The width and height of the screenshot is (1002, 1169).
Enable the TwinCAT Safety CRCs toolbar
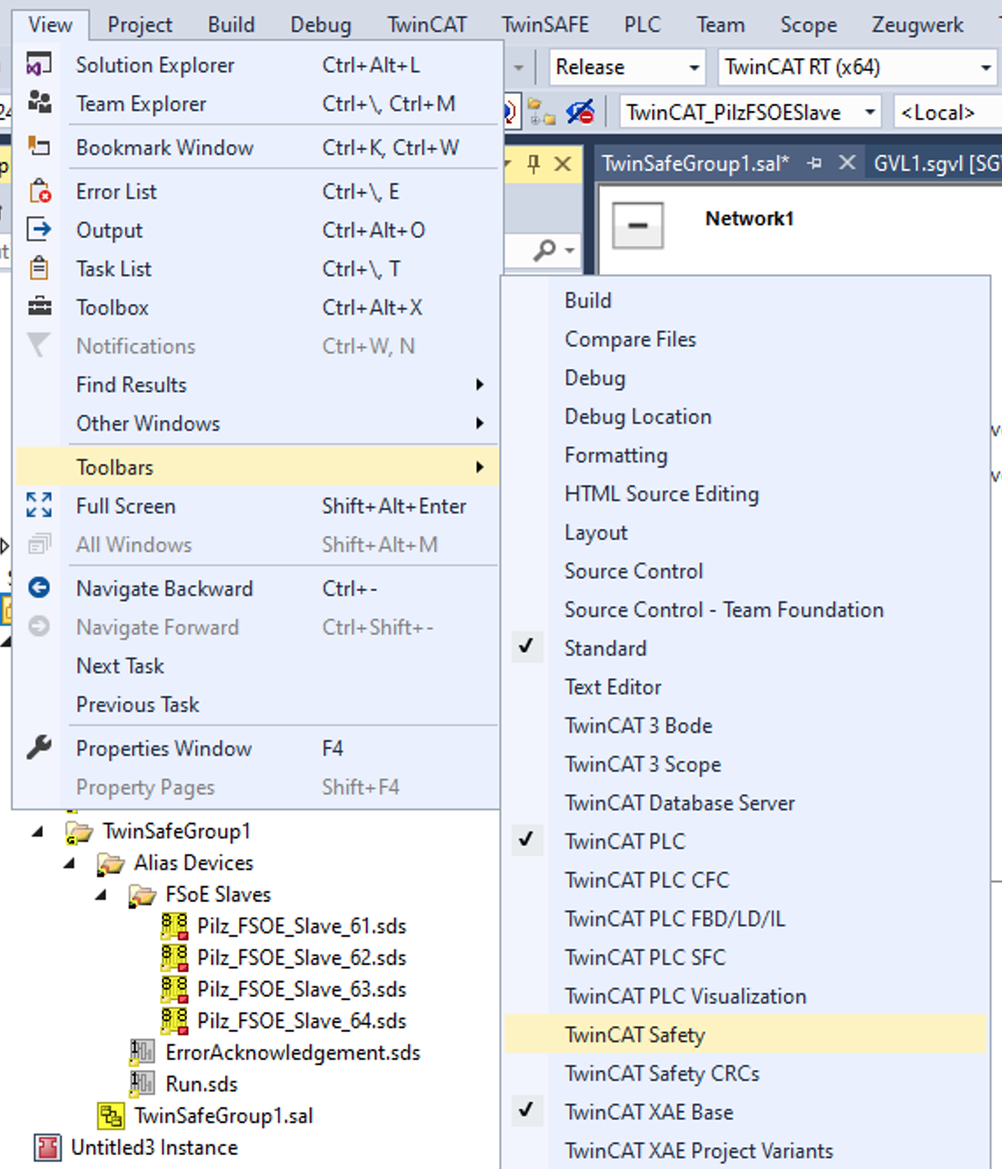coord(745,1073)
